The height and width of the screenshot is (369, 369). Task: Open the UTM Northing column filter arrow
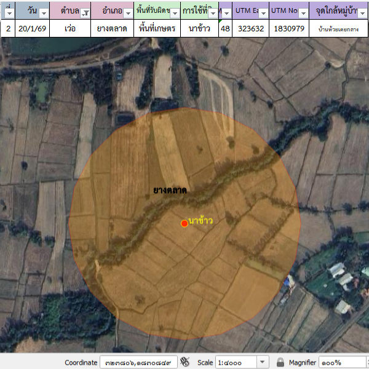coord(303,13)
